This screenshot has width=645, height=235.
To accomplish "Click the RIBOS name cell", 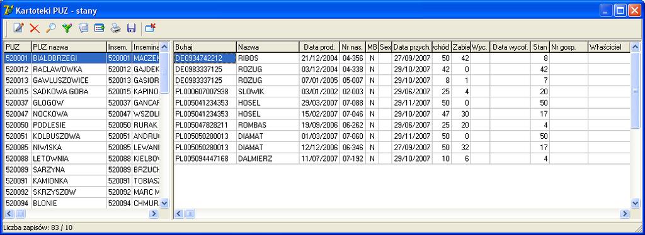I will tap(267, 58).
